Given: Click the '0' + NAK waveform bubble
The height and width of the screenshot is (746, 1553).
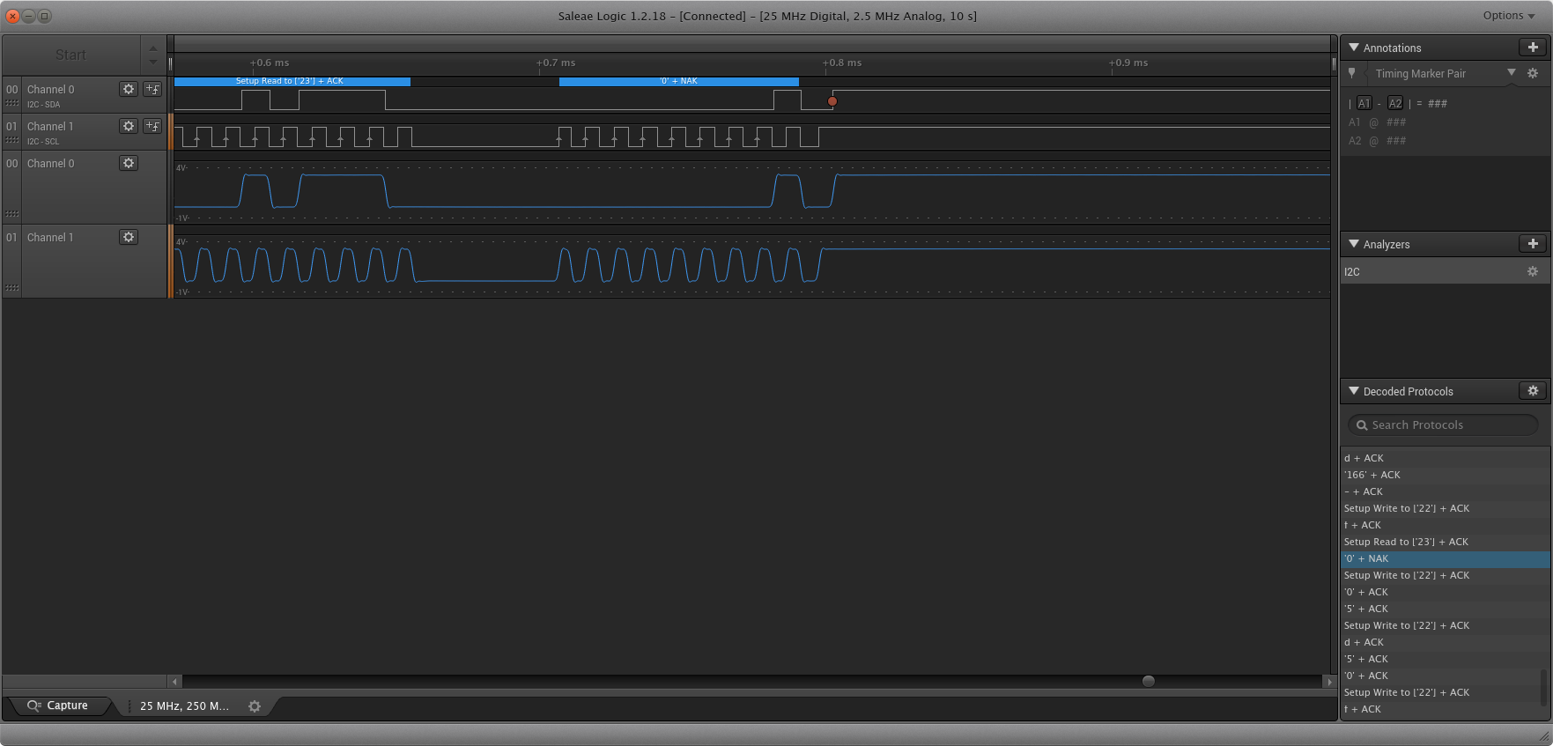Looking at the screenshot, I should click(x=679, y=81).
